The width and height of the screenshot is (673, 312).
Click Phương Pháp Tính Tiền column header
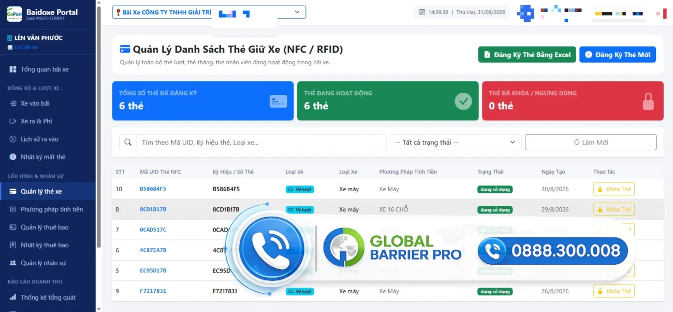click(x=408, y=172)
